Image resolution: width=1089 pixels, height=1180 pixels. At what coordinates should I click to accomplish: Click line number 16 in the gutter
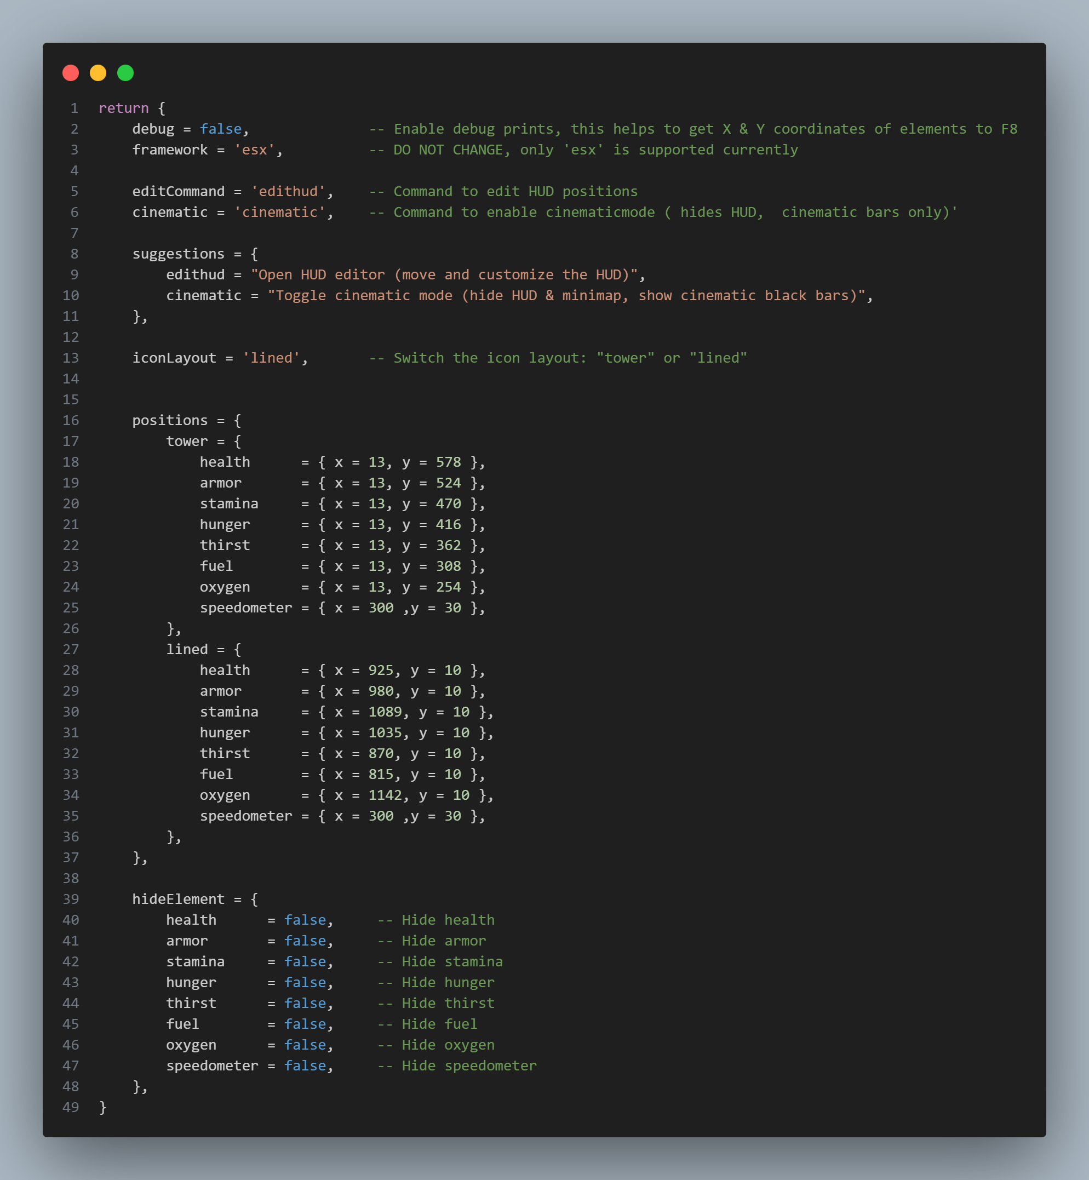pos(71,420)
